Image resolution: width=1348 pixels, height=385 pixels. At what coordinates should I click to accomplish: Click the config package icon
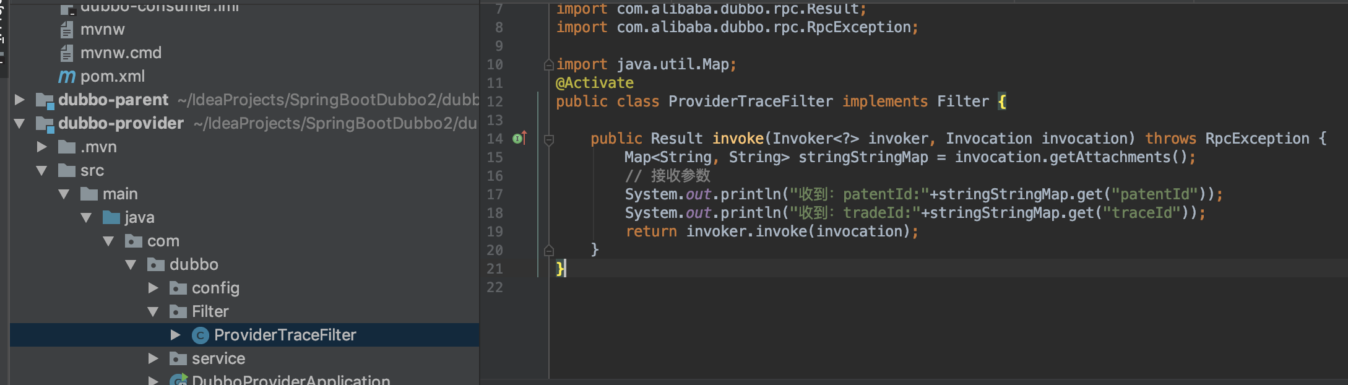click(x=178, y=288)
